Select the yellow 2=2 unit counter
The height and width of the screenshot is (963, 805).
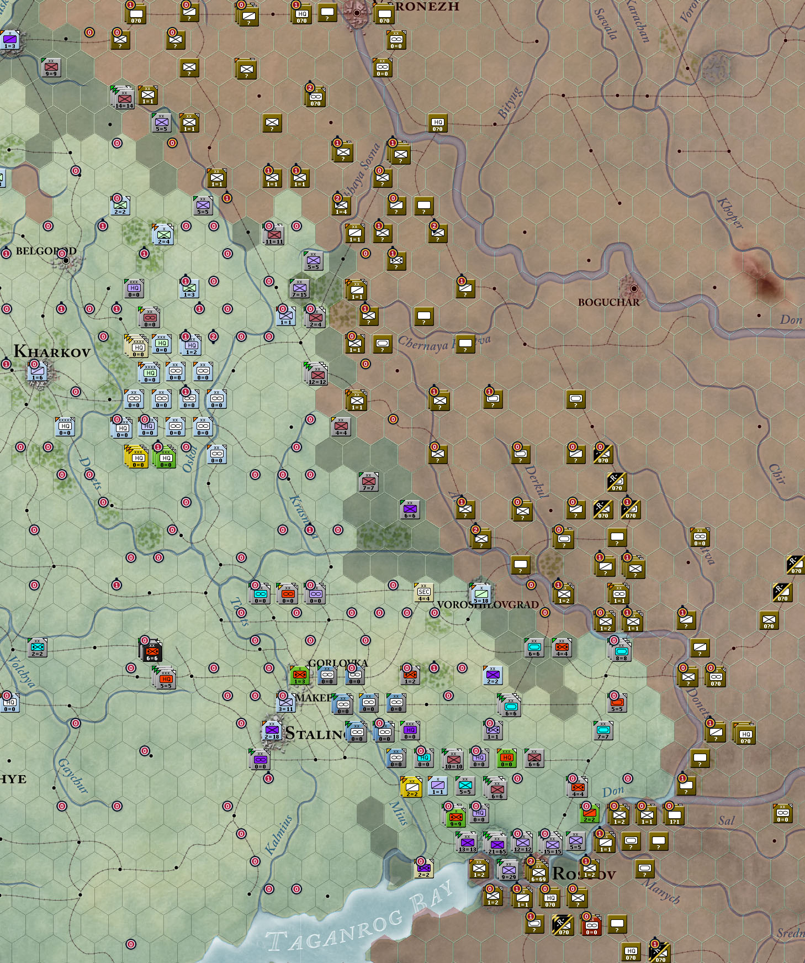[411, 787]
